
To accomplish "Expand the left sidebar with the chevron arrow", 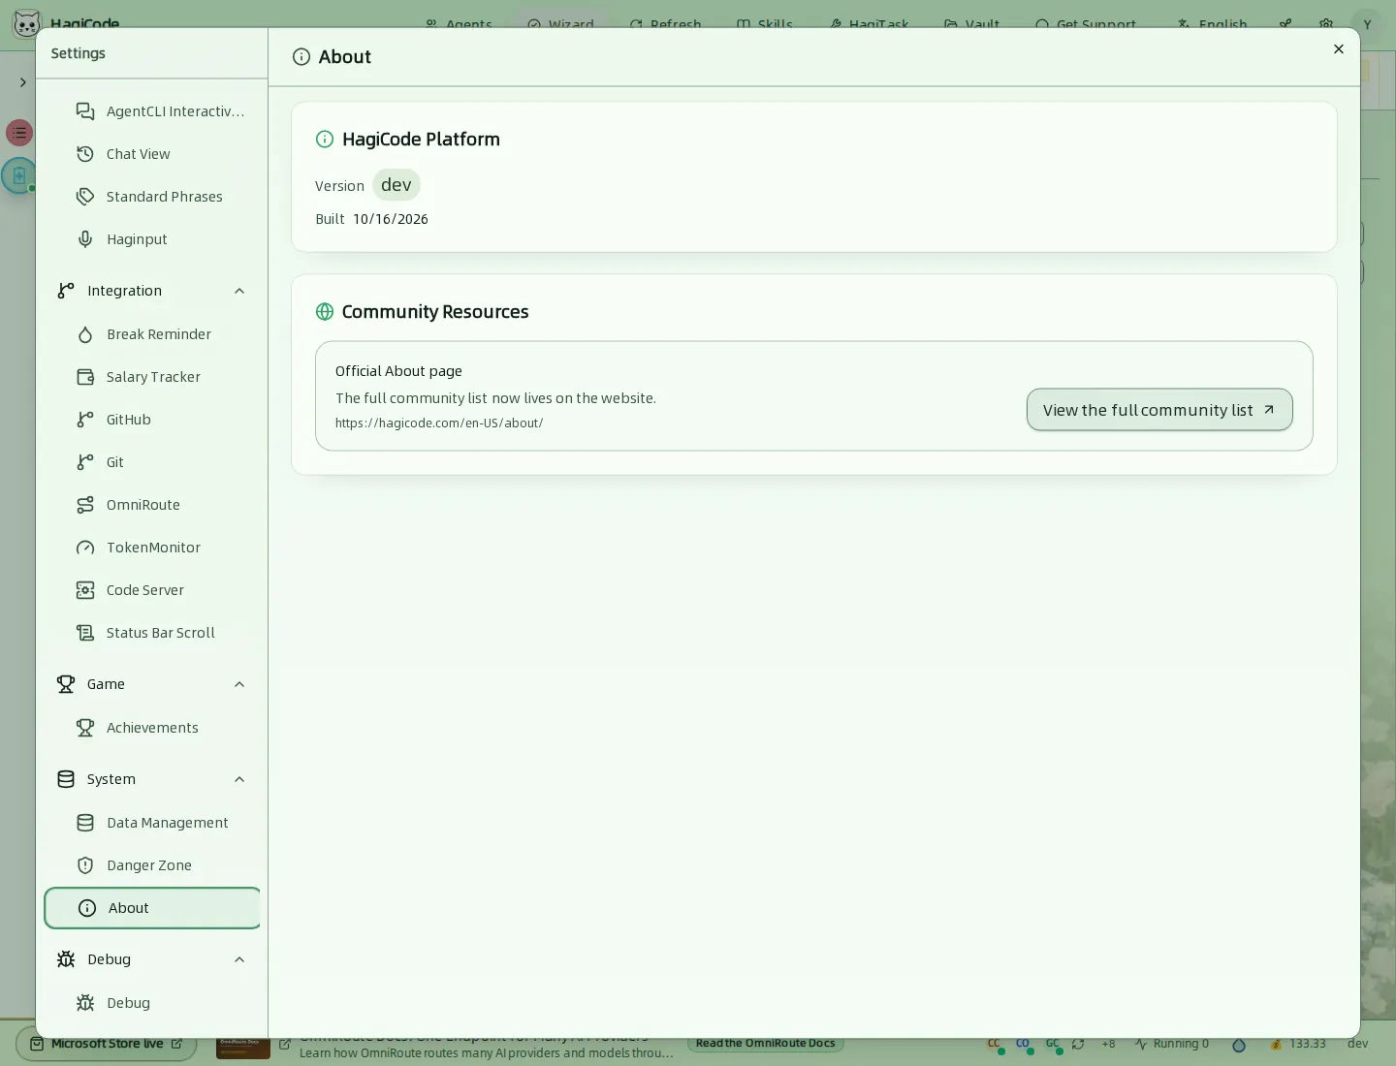I will [22, 82].
